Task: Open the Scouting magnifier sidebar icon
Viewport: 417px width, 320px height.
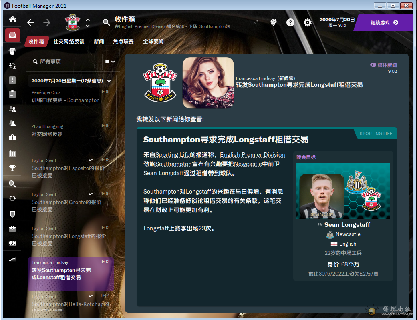Action: pos(12,184)
